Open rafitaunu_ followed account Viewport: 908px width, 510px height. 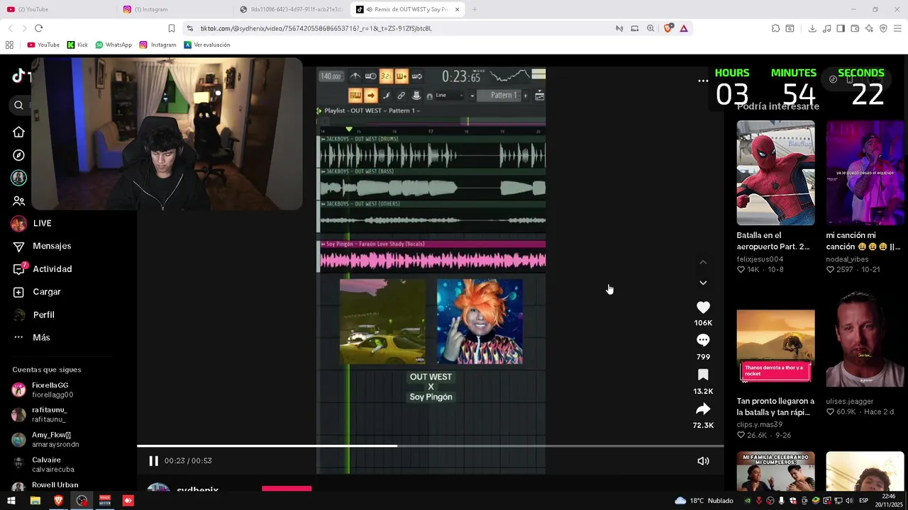pos(40,414)
